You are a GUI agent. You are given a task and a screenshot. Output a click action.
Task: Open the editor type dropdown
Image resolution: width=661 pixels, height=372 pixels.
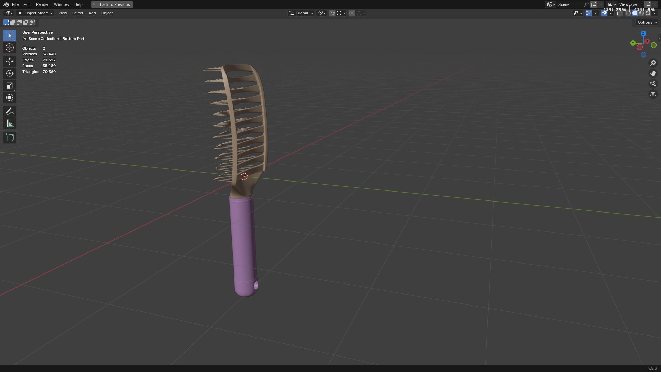tap(9, 13)
